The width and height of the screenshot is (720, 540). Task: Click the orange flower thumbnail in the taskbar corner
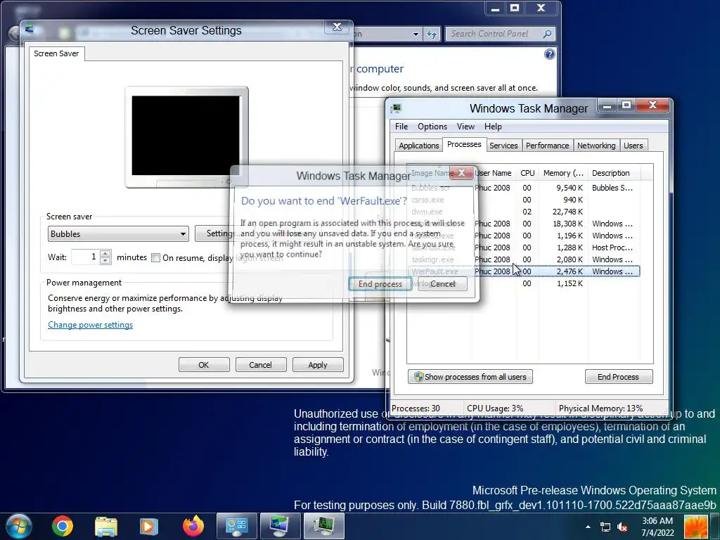695,527
